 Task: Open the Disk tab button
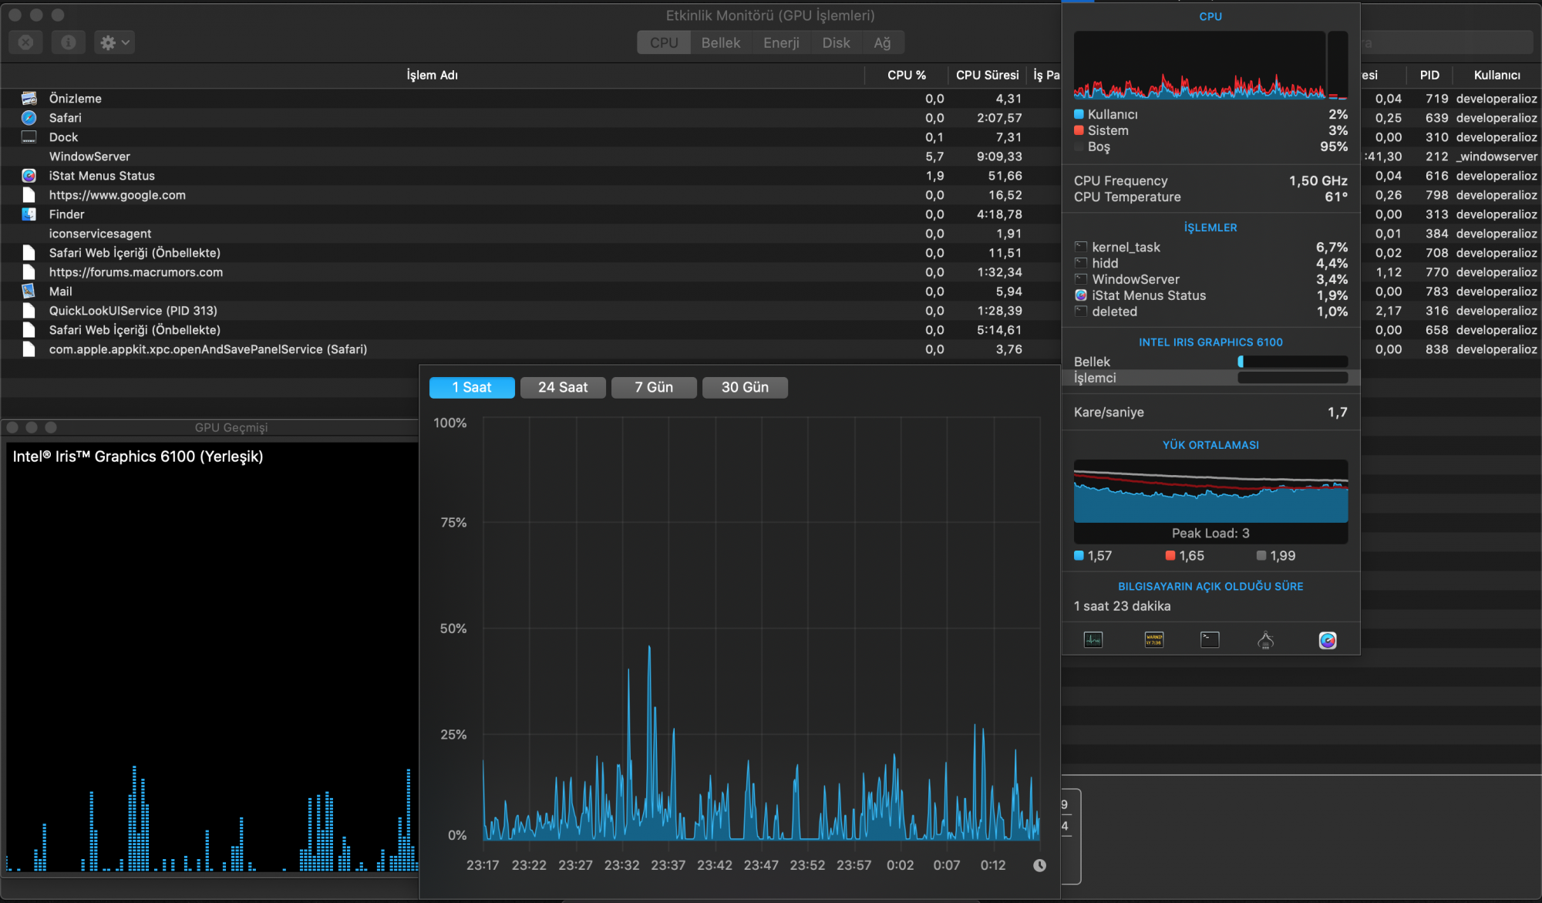click(836, 43)
